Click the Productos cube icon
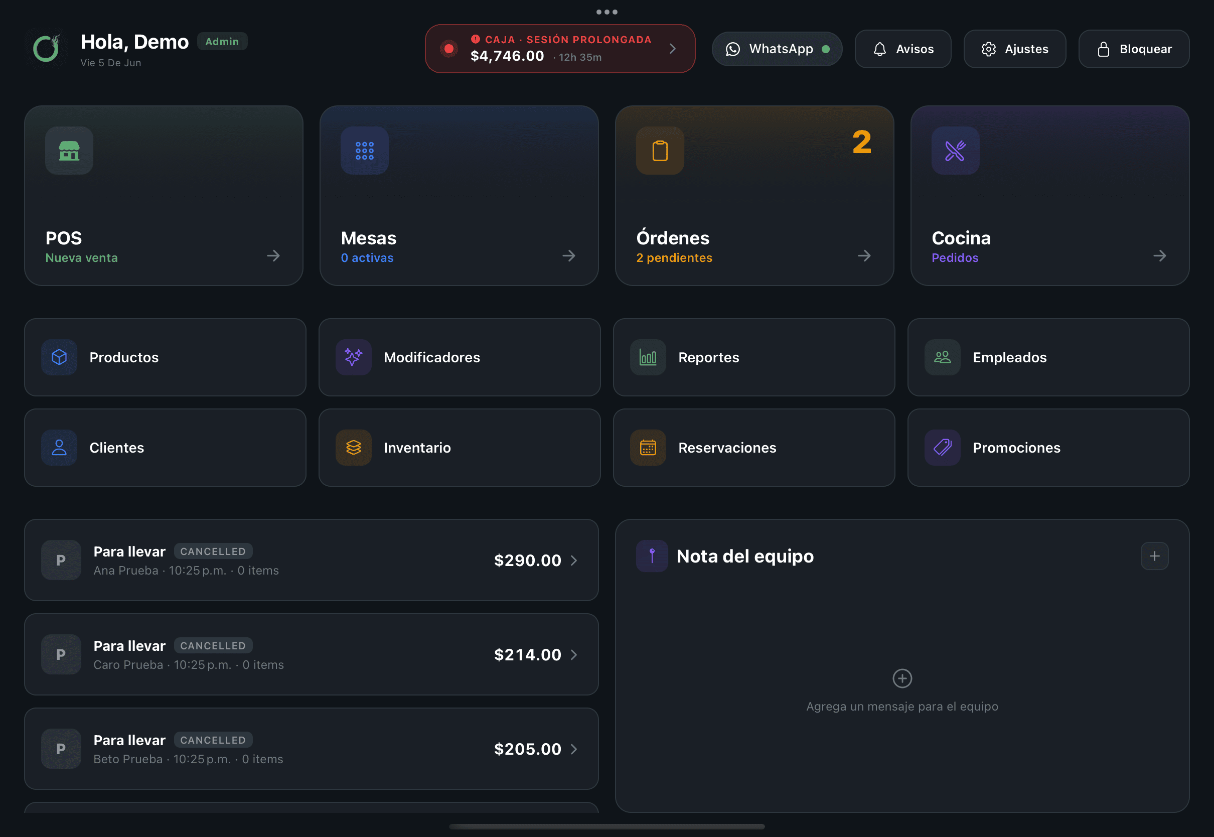The width and height of the screenshot is (1214, 837). pos(59,357)
